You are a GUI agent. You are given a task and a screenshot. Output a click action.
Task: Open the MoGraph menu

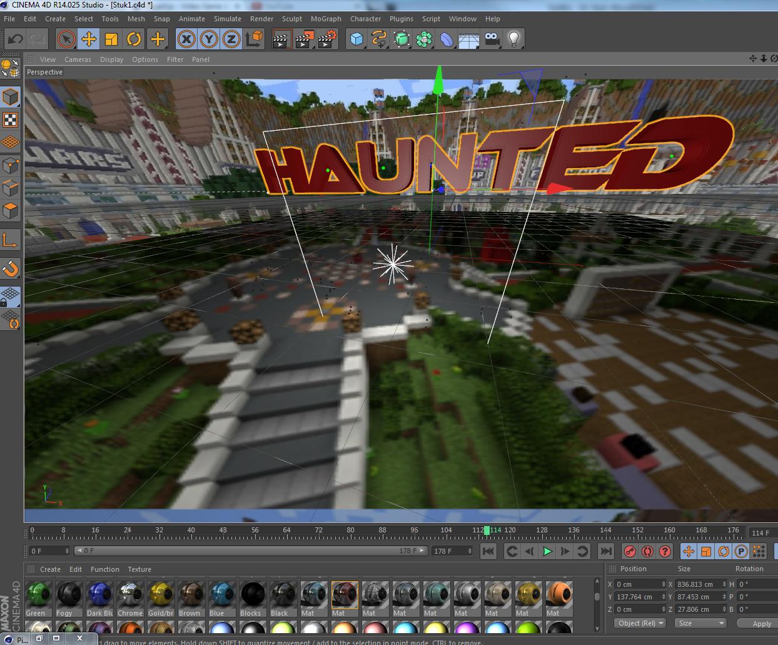pyautogui.click(x=326, y=19)
